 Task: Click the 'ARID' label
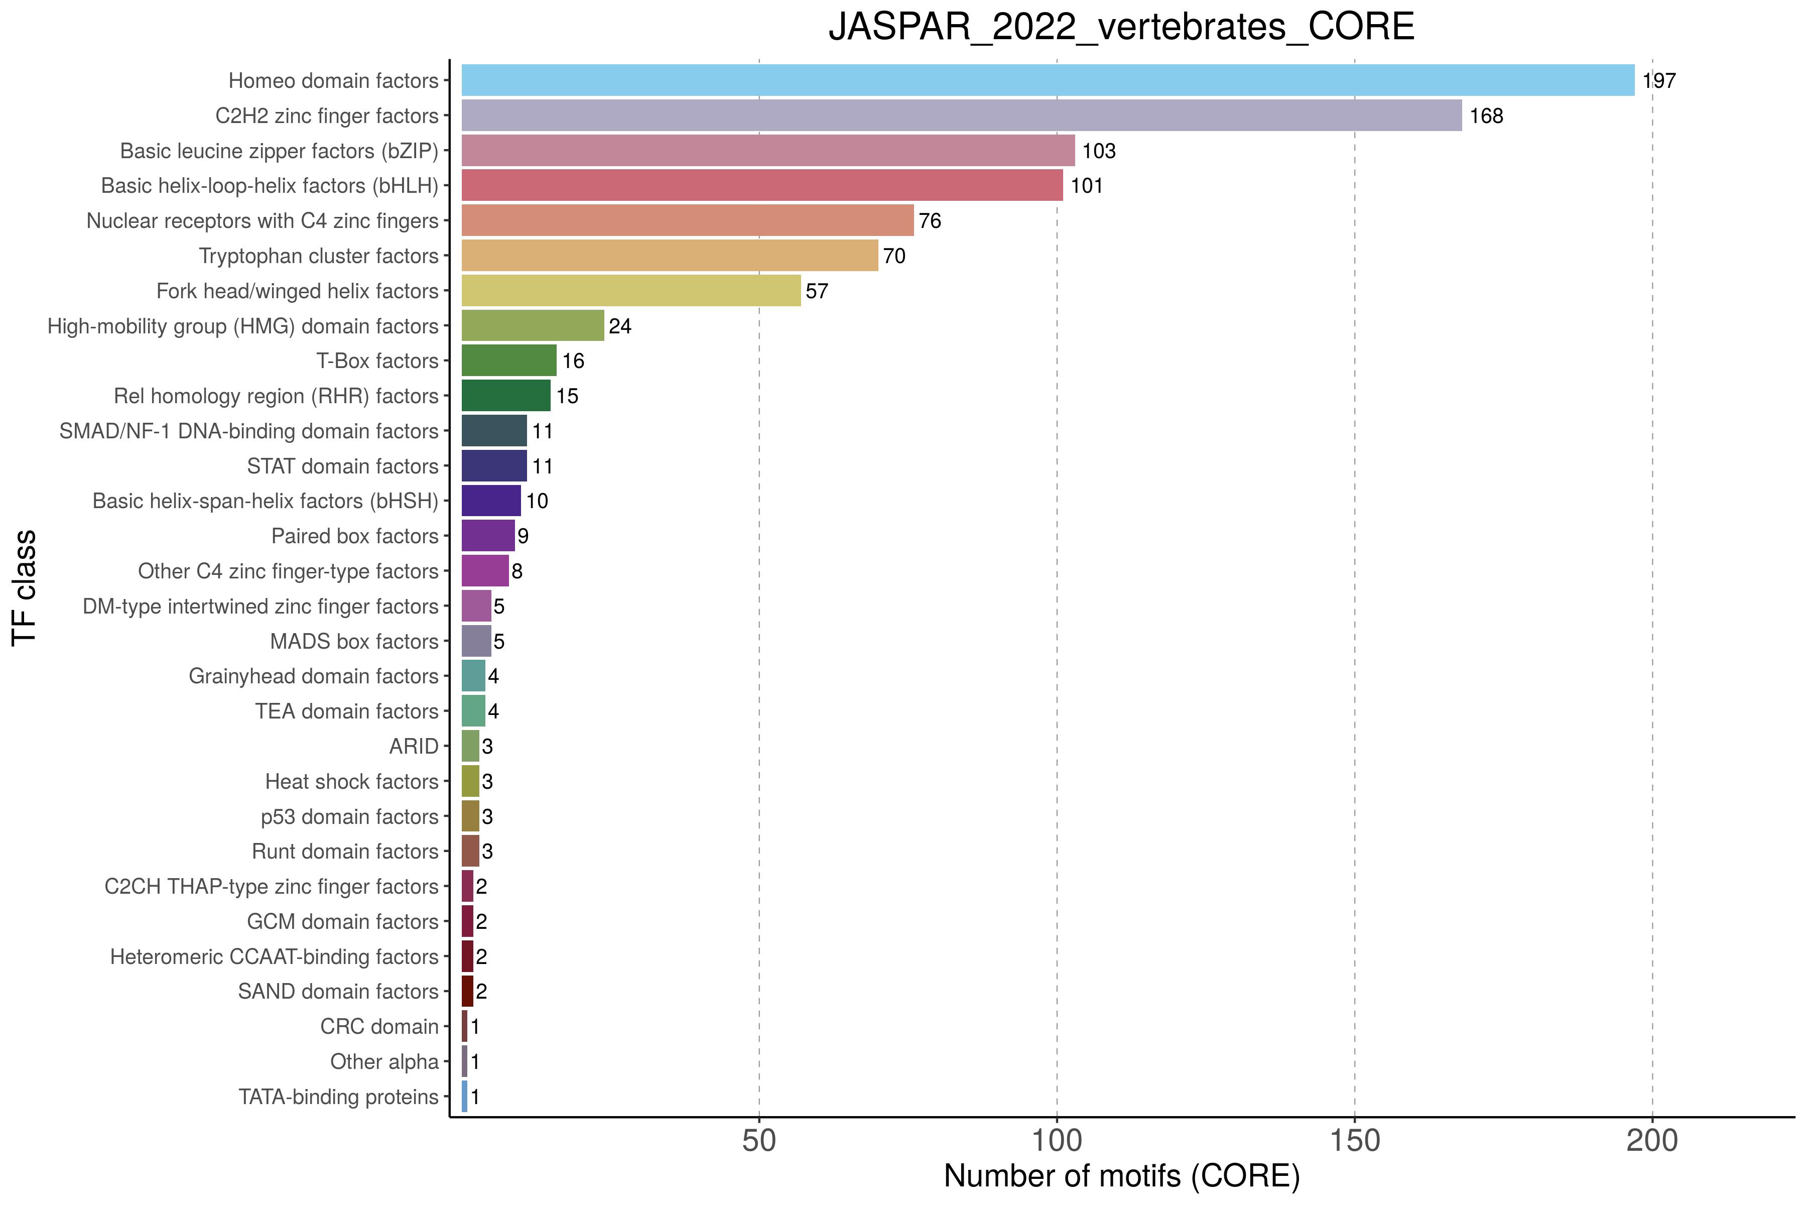point(414,746)
